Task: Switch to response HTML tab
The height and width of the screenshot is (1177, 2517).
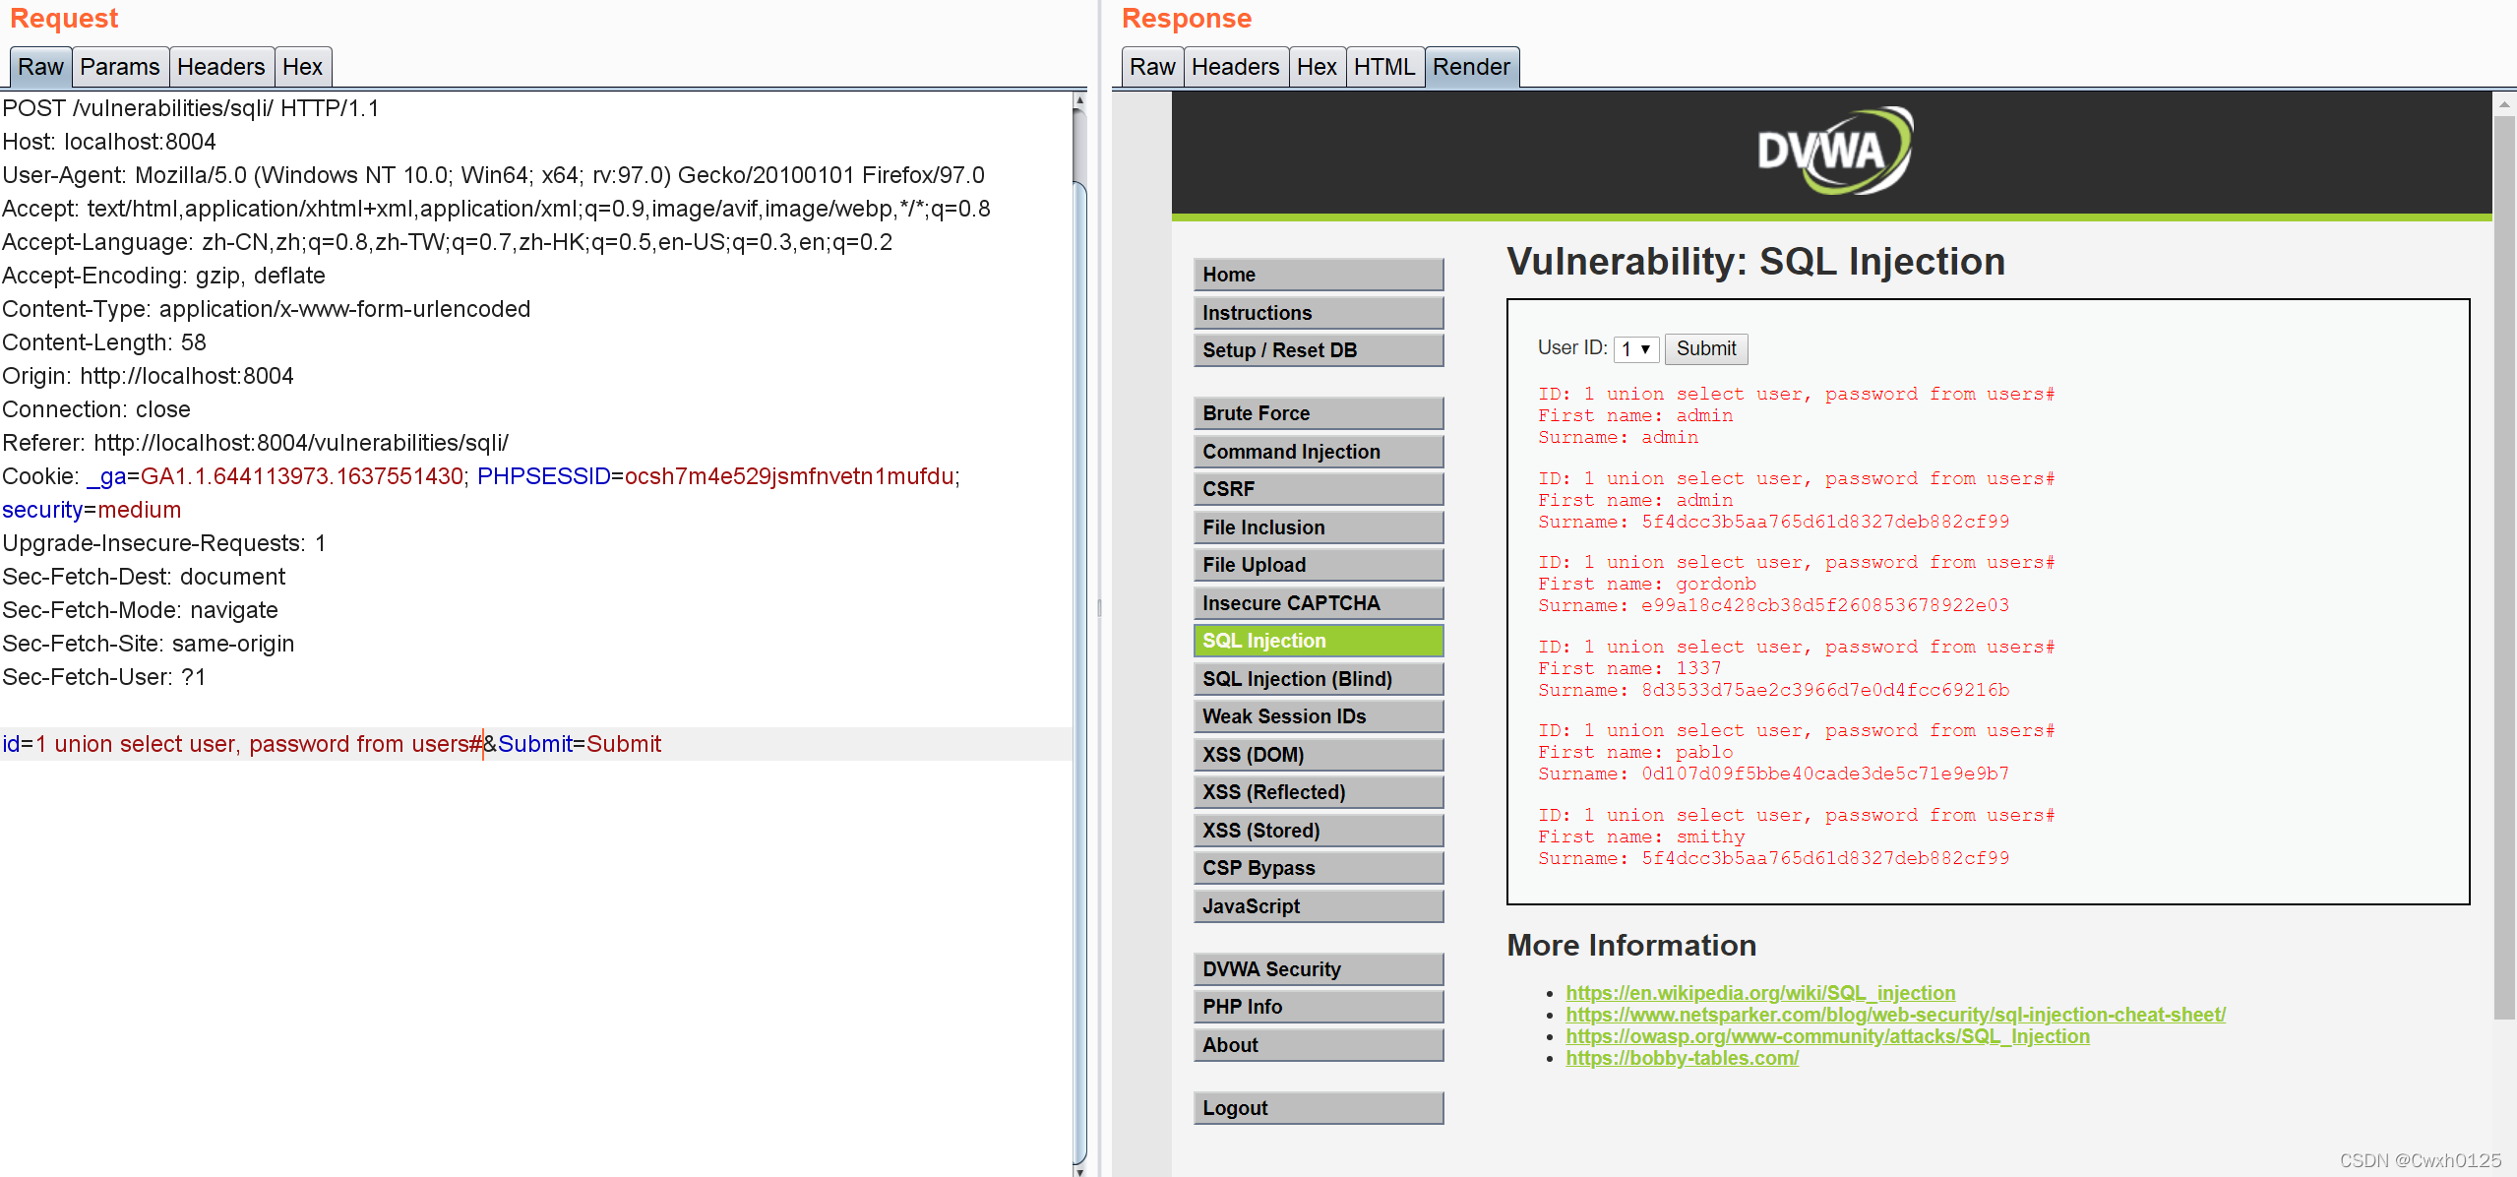Action: pyautogui.click(x=1383, y=67)
